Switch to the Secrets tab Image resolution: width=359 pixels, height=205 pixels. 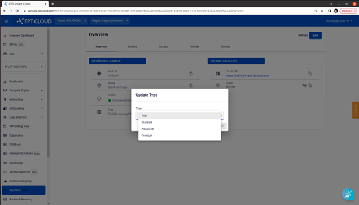point(132,47)
